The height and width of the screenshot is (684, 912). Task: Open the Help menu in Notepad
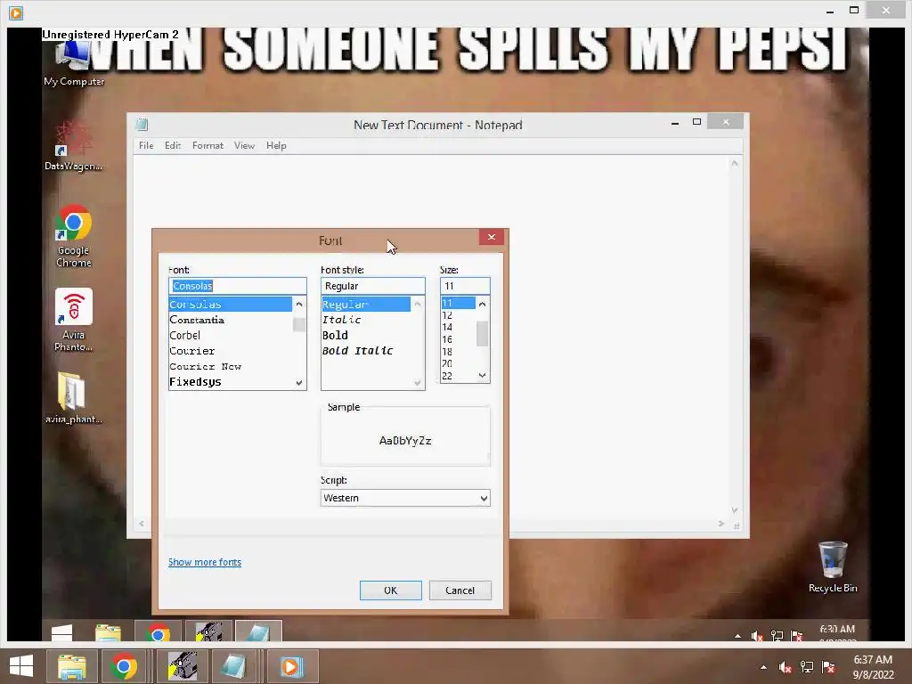point(276,145)
